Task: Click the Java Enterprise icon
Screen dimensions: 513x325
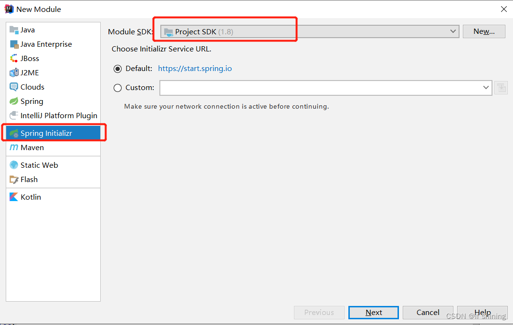Action: tap(14, 44)
